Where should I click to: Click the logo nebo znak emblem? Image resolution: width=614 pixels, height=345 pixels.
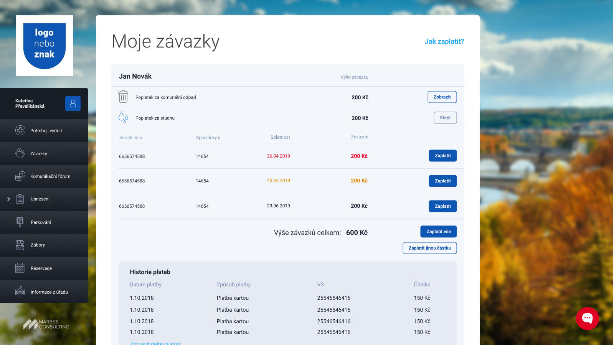[45, 46]
